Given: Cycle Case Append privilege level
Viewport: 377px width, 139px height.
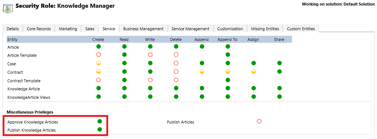Looking at the screenshot, I should (202, 63).
